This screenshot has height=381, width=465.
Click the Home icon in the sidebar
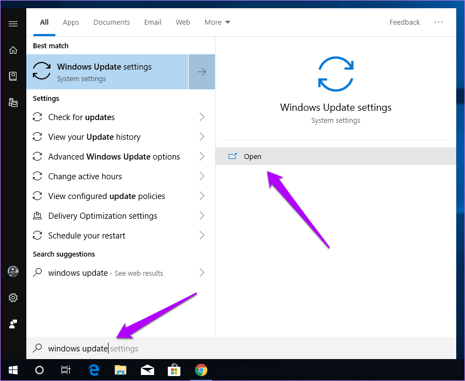pyautogui.click(x=13, y=50)
